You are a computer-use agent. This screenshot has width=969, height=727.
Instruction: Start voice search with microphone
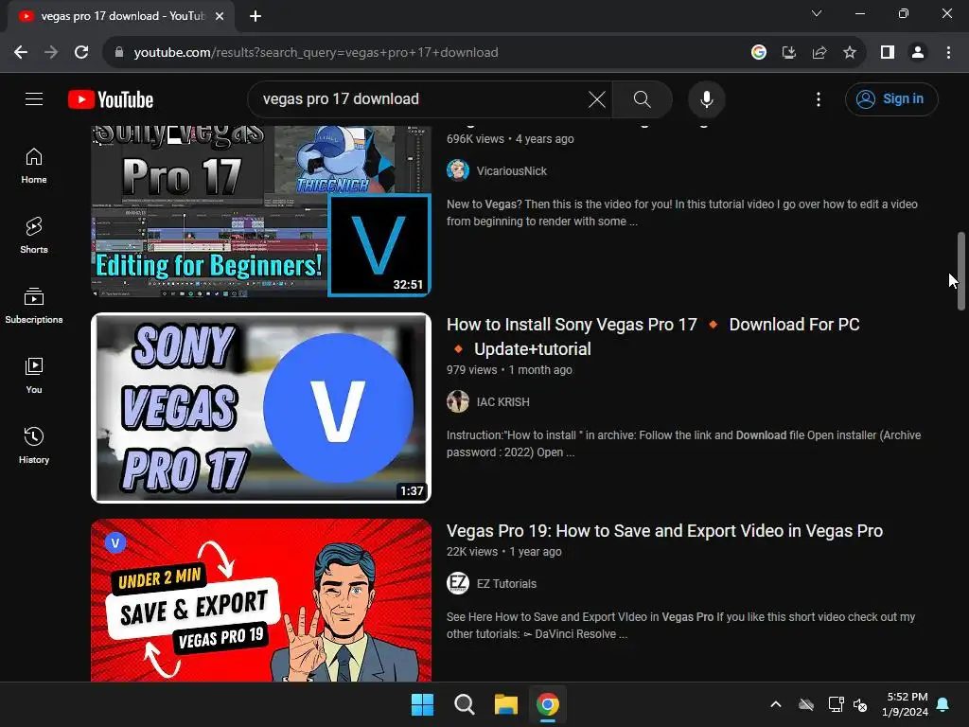point(706,98)
